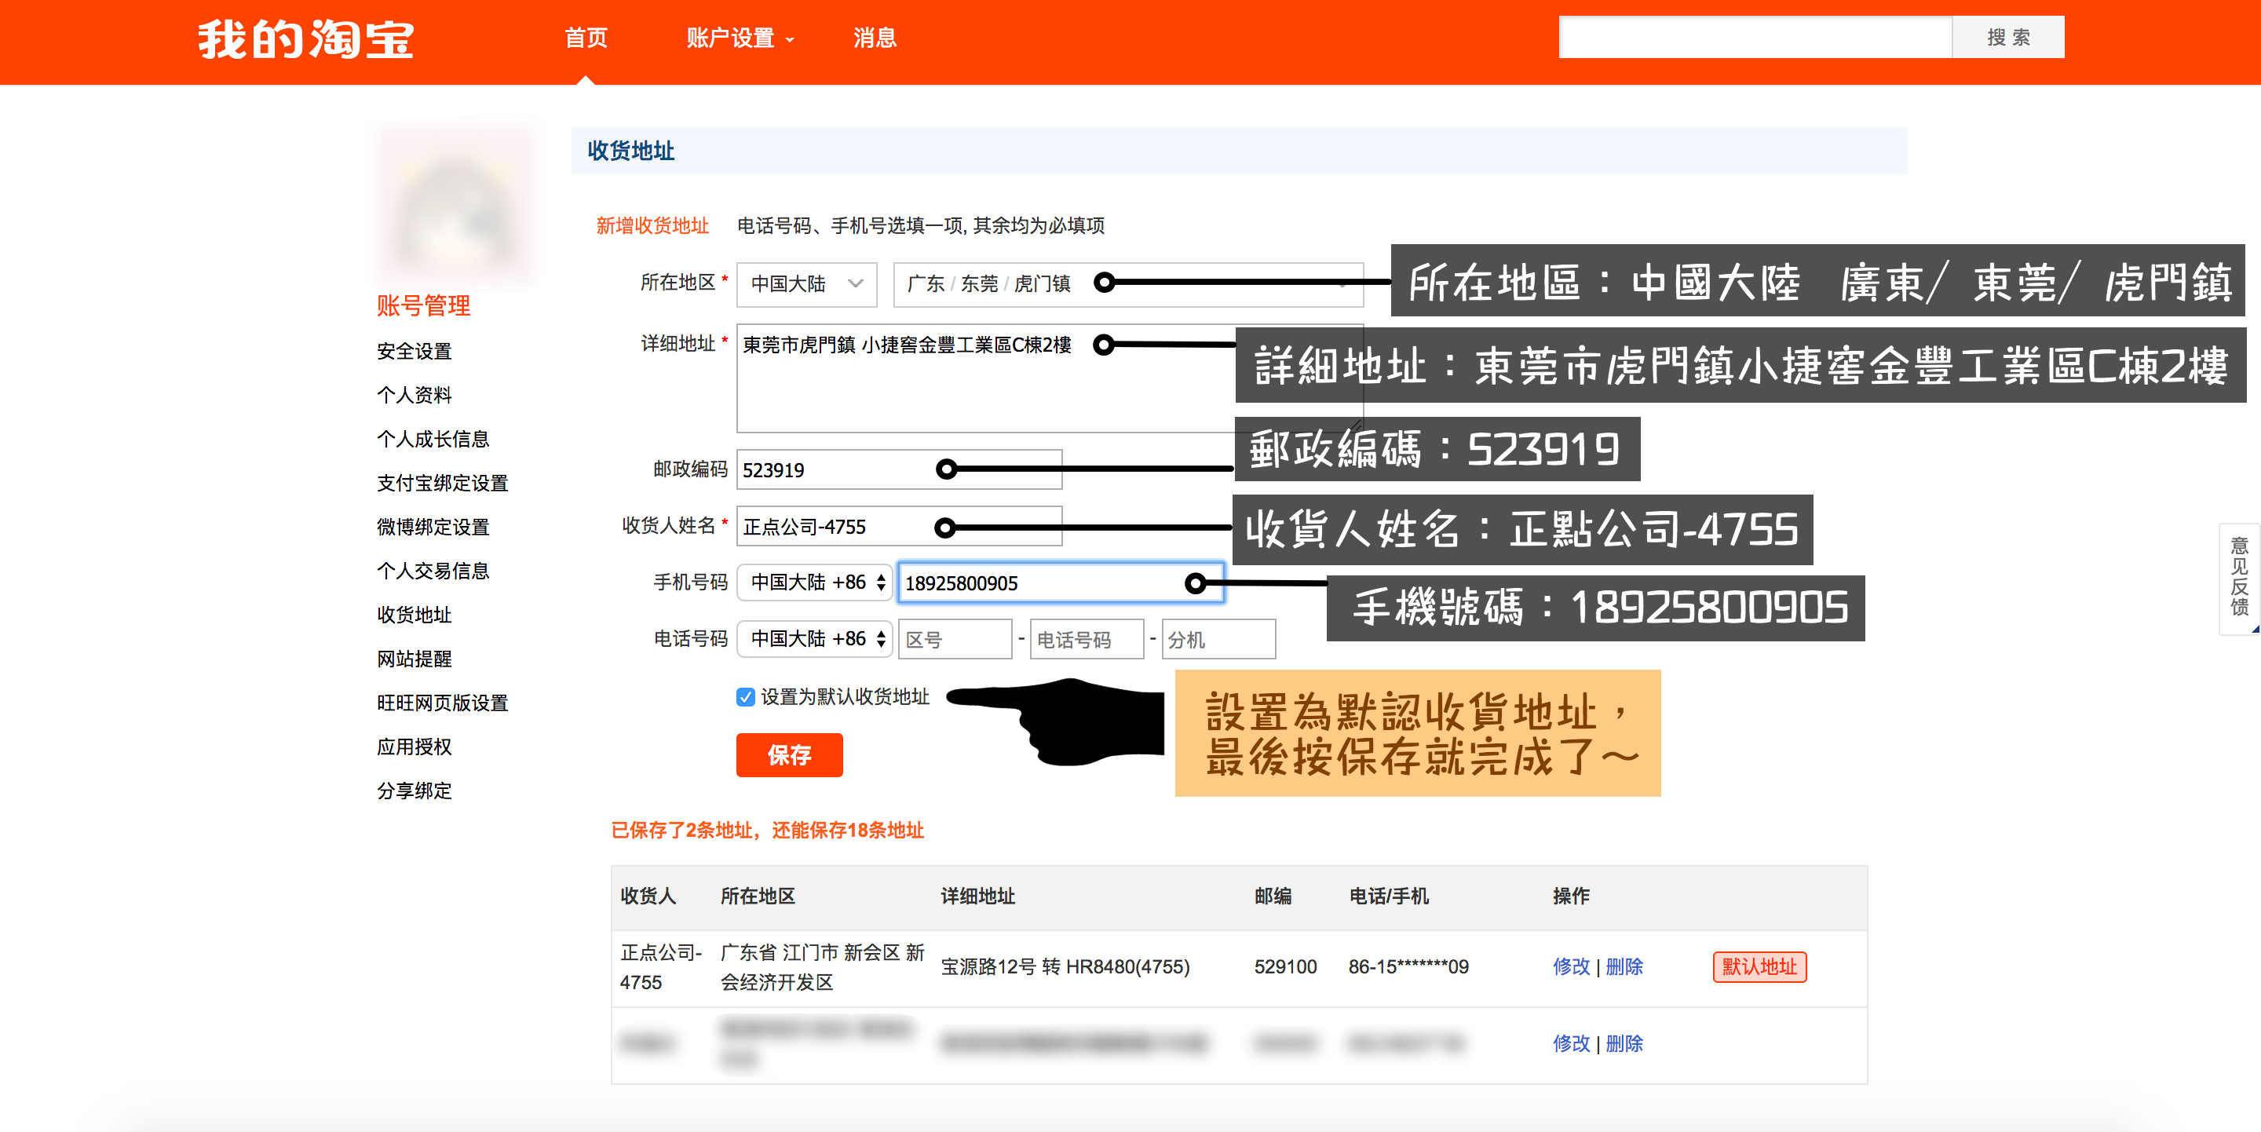Open 个人成长信息 in sidebar

tap(433, 439)
